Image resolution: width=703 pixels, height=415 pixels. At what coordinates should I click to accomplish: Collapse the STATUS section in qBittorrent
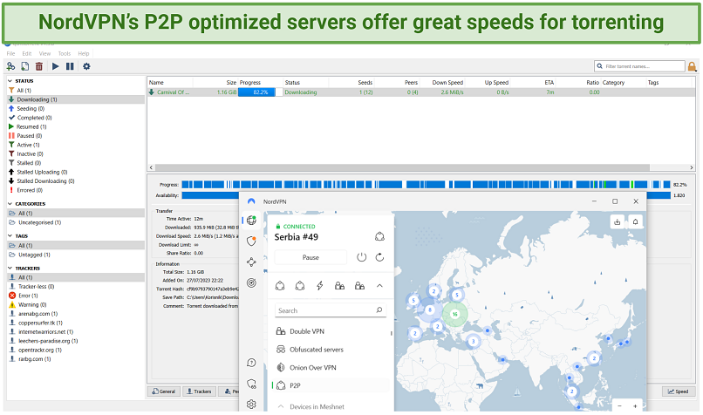(x=10, y=81)
